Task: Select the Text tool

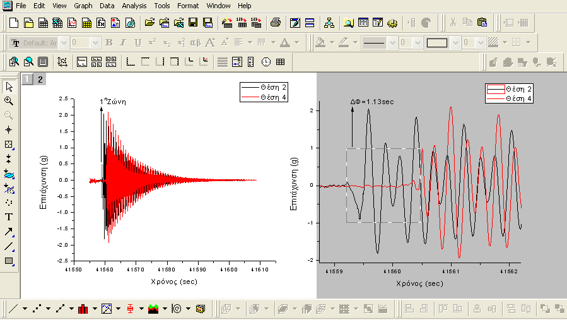Action: (x=9, y=217)
